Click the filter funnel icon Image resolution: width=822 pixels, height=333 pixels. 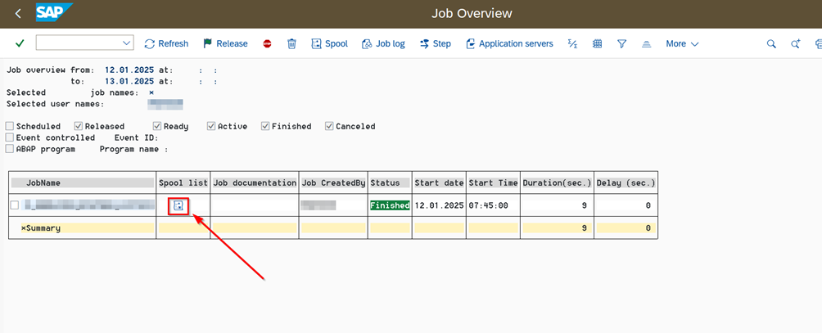click(622, 43)
